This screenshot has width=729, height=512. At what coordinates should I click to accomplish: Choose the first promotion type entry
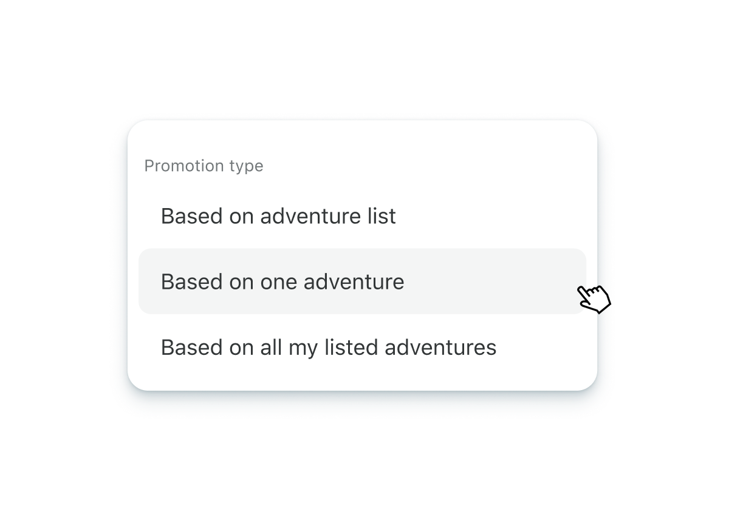coord(278,216)
